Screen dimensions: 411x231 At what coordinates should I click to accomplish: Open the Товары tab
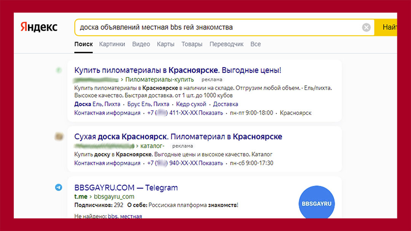click(x=192, y=44)
